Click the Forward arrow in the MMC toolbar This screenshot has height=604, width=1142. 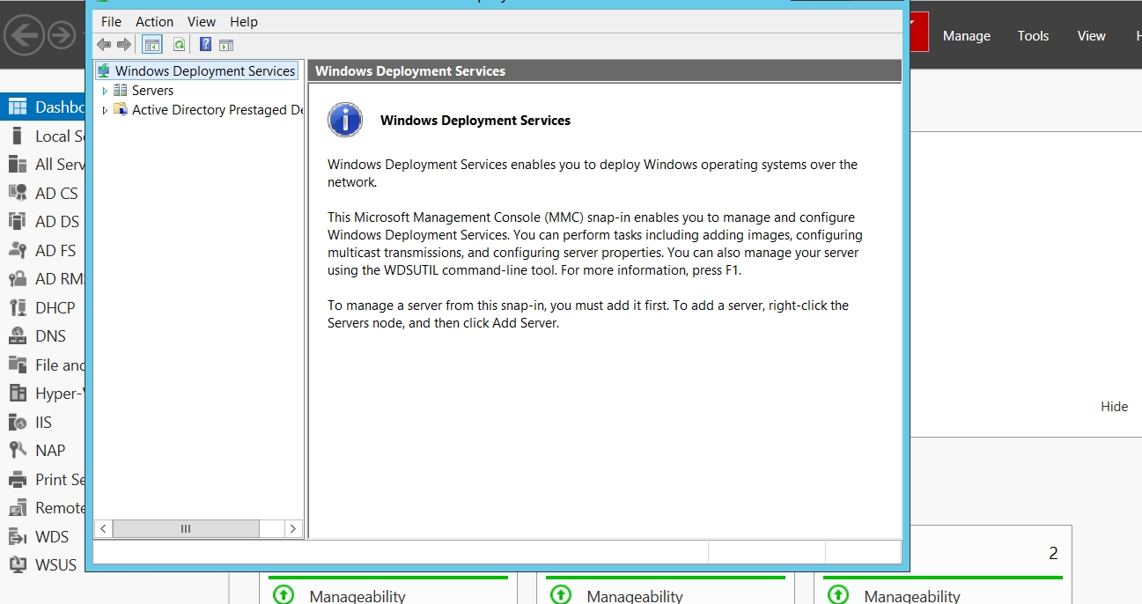124,45
